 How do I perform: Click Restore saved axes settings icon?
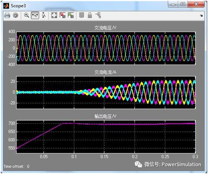coord(71,15)
